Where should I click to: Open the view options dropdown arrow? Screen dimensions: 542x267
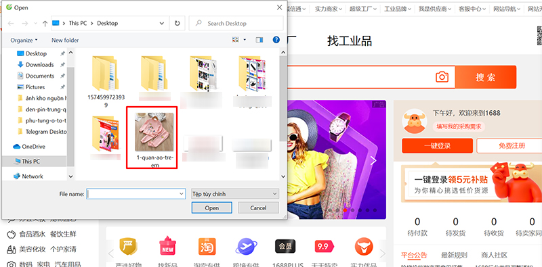coord(245,40)
